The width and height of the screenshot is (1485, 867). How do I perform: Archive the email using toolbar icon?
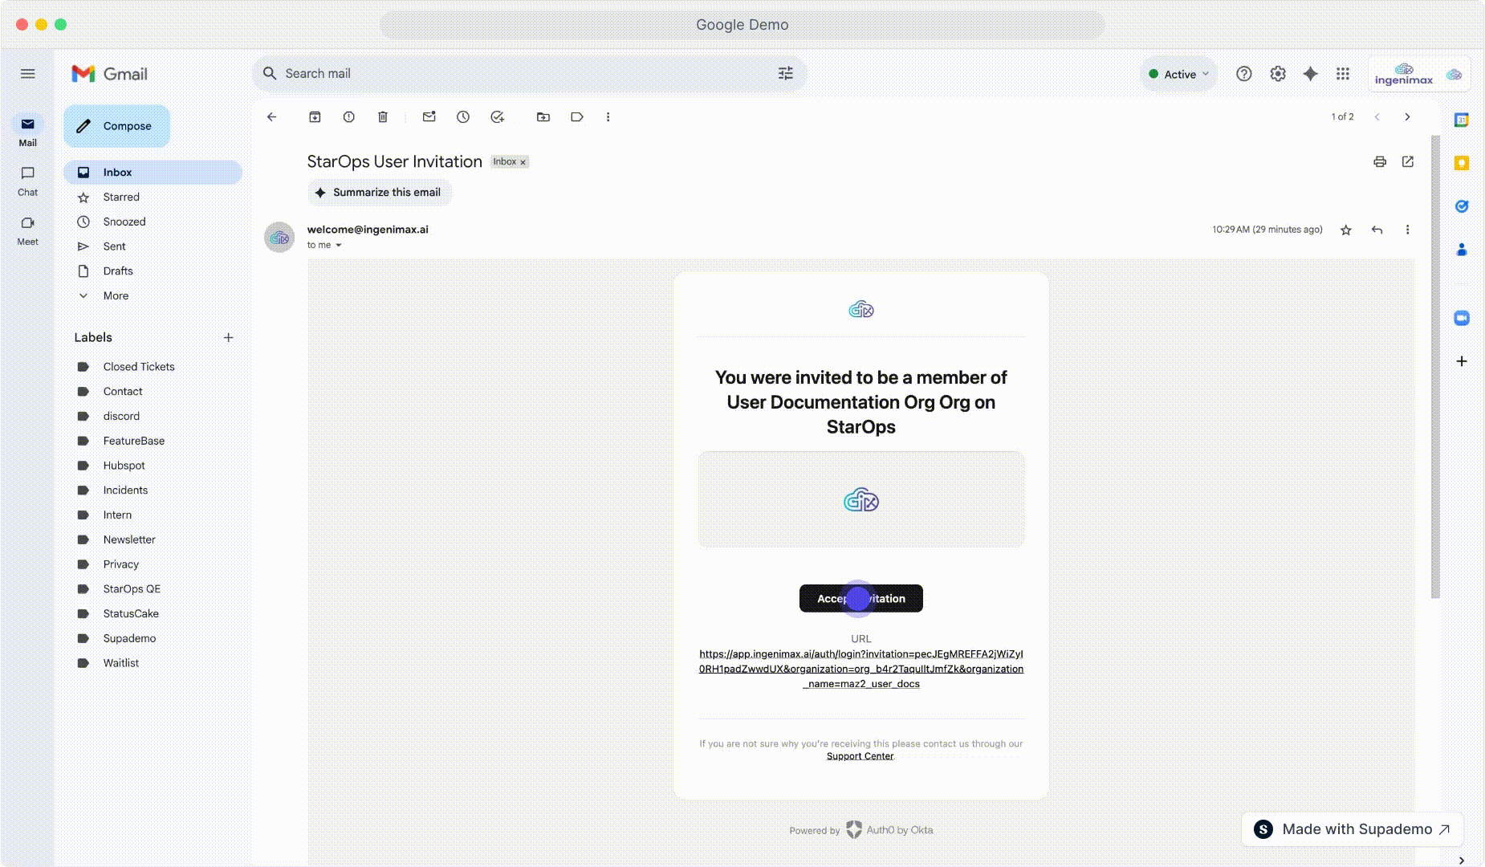(315, 117)
